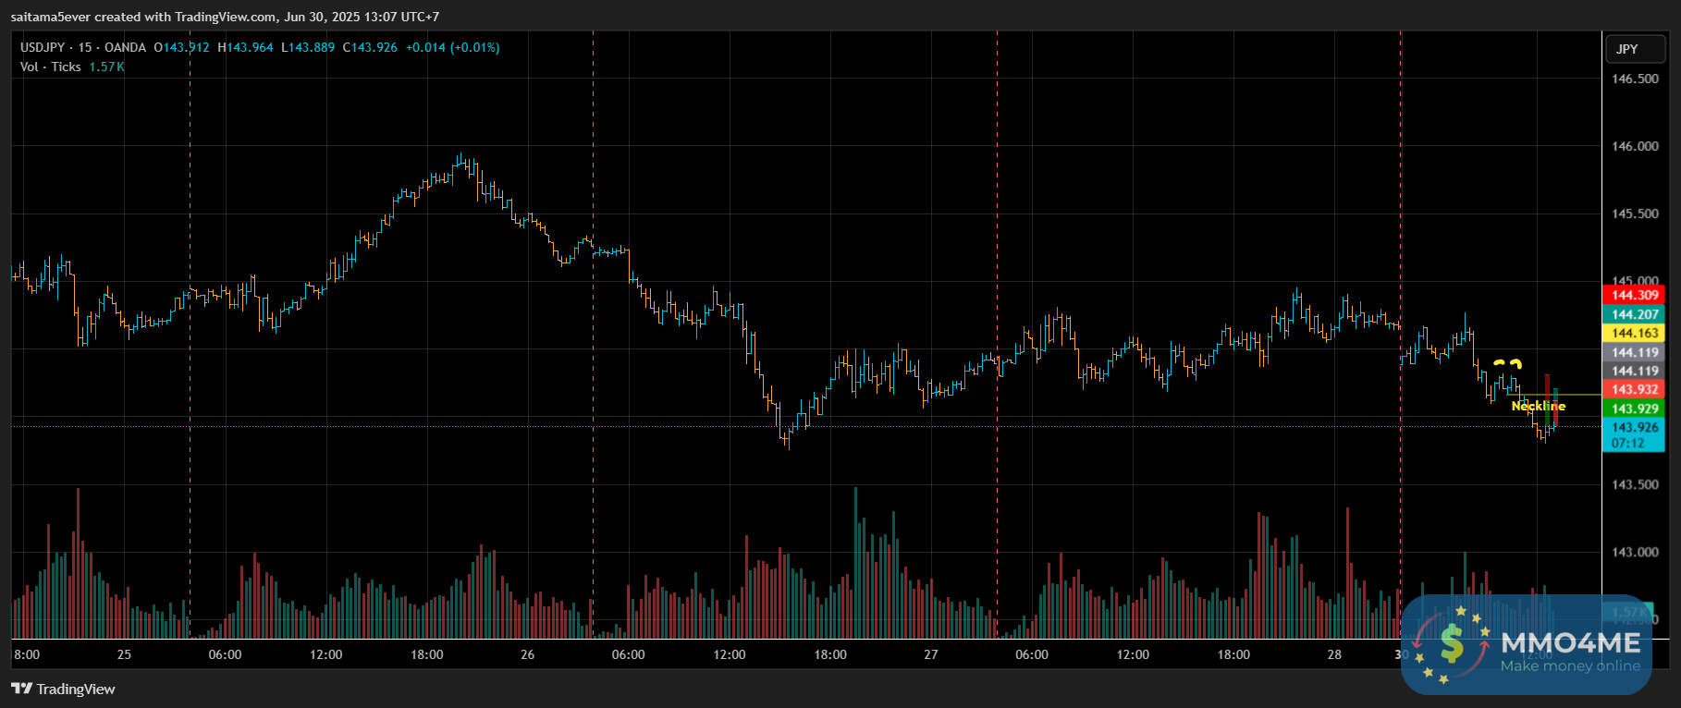Click the TradingView logo icon
The width and height of the screenshot is (1681, 708).
tap(21, 689)
